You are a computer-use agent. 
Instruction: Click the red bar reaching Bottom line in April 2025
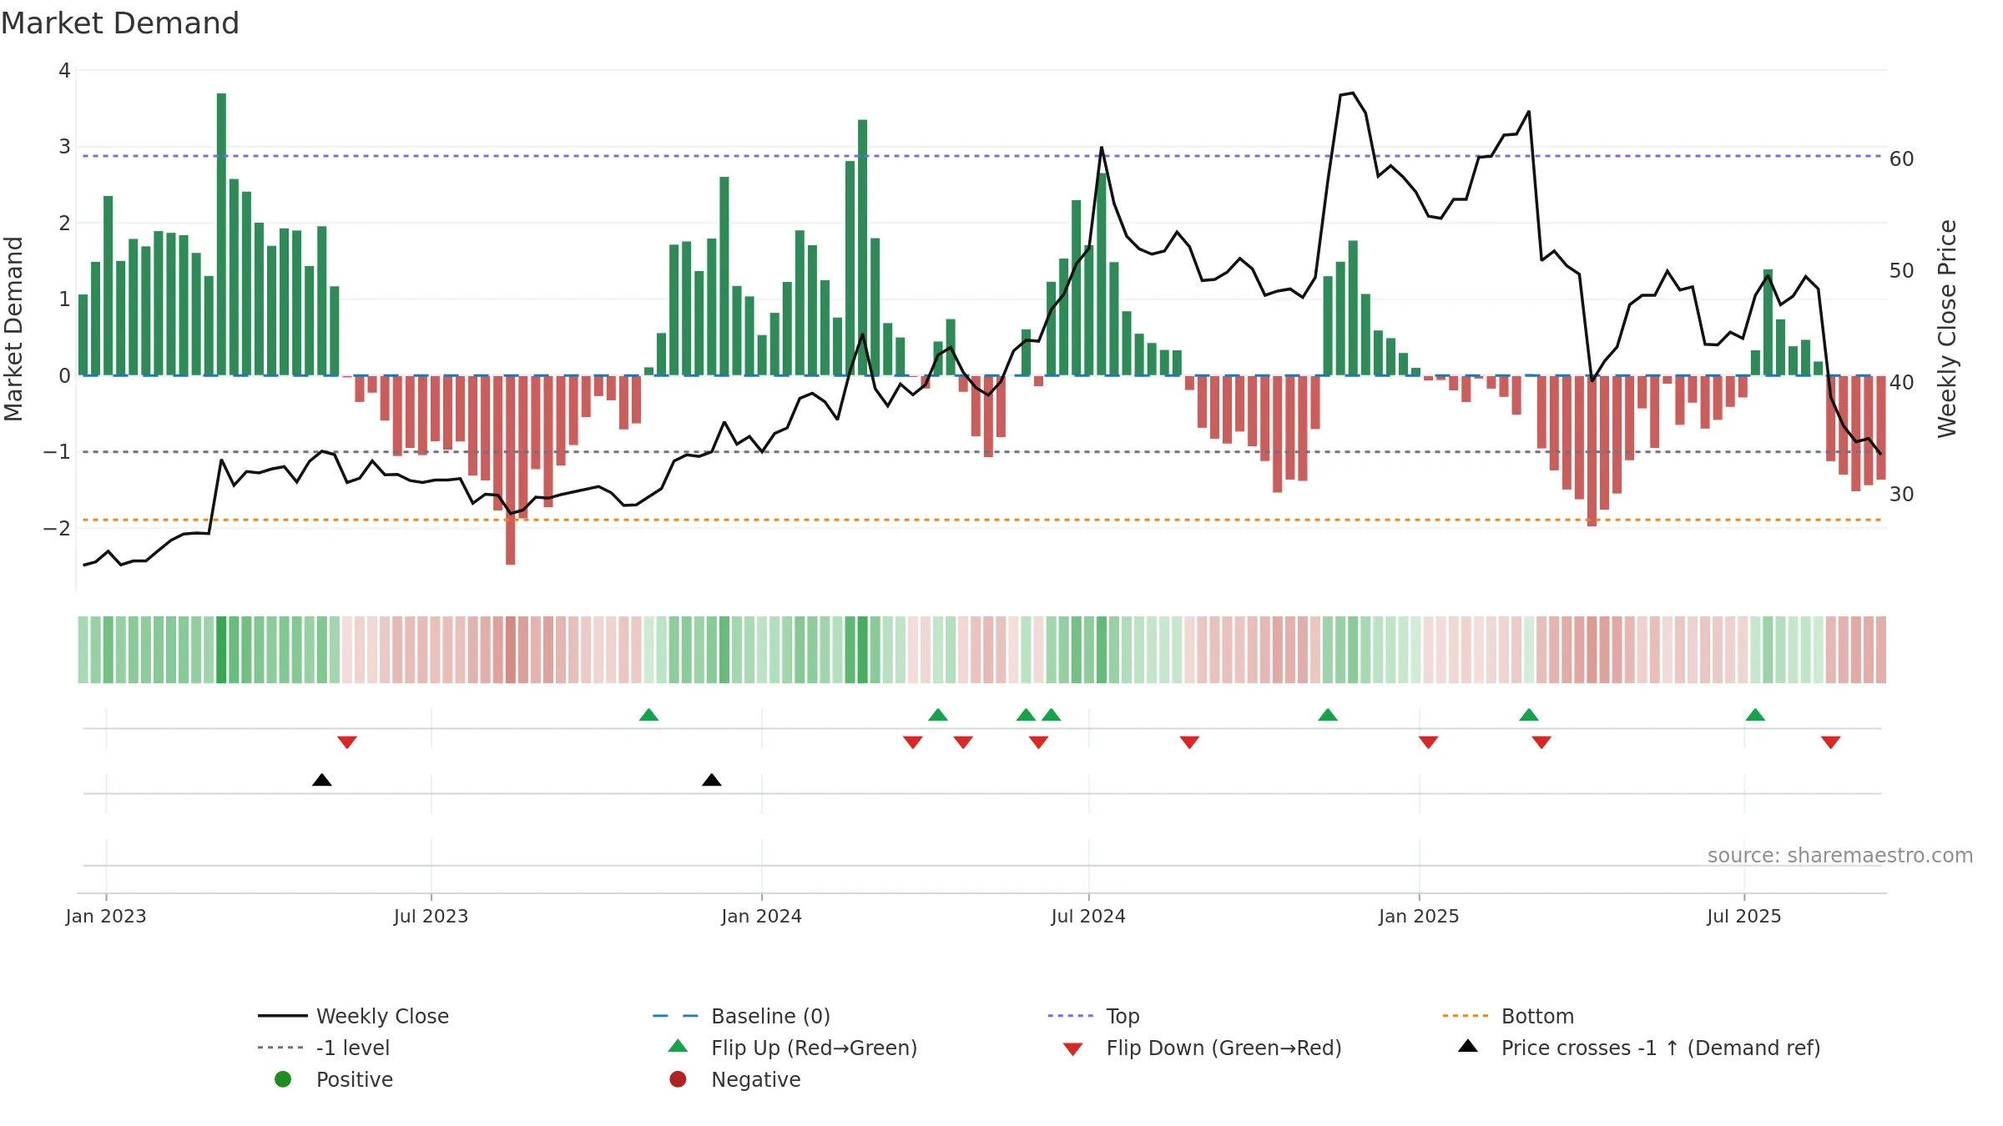pyautogui.click(x=1592, y=450)
